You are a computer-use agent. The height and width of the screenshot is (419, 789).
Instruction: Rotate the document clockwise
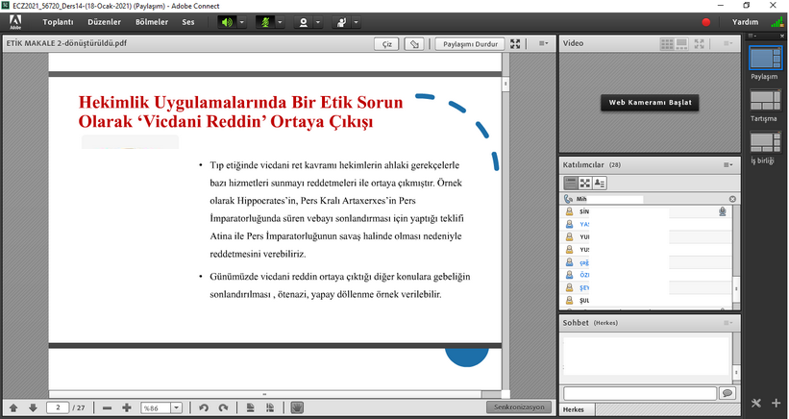click(x=223, y=408)
